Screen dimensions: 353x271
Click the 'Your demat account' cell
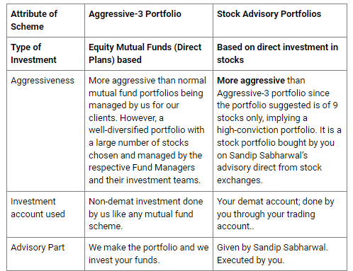point(280,214)
